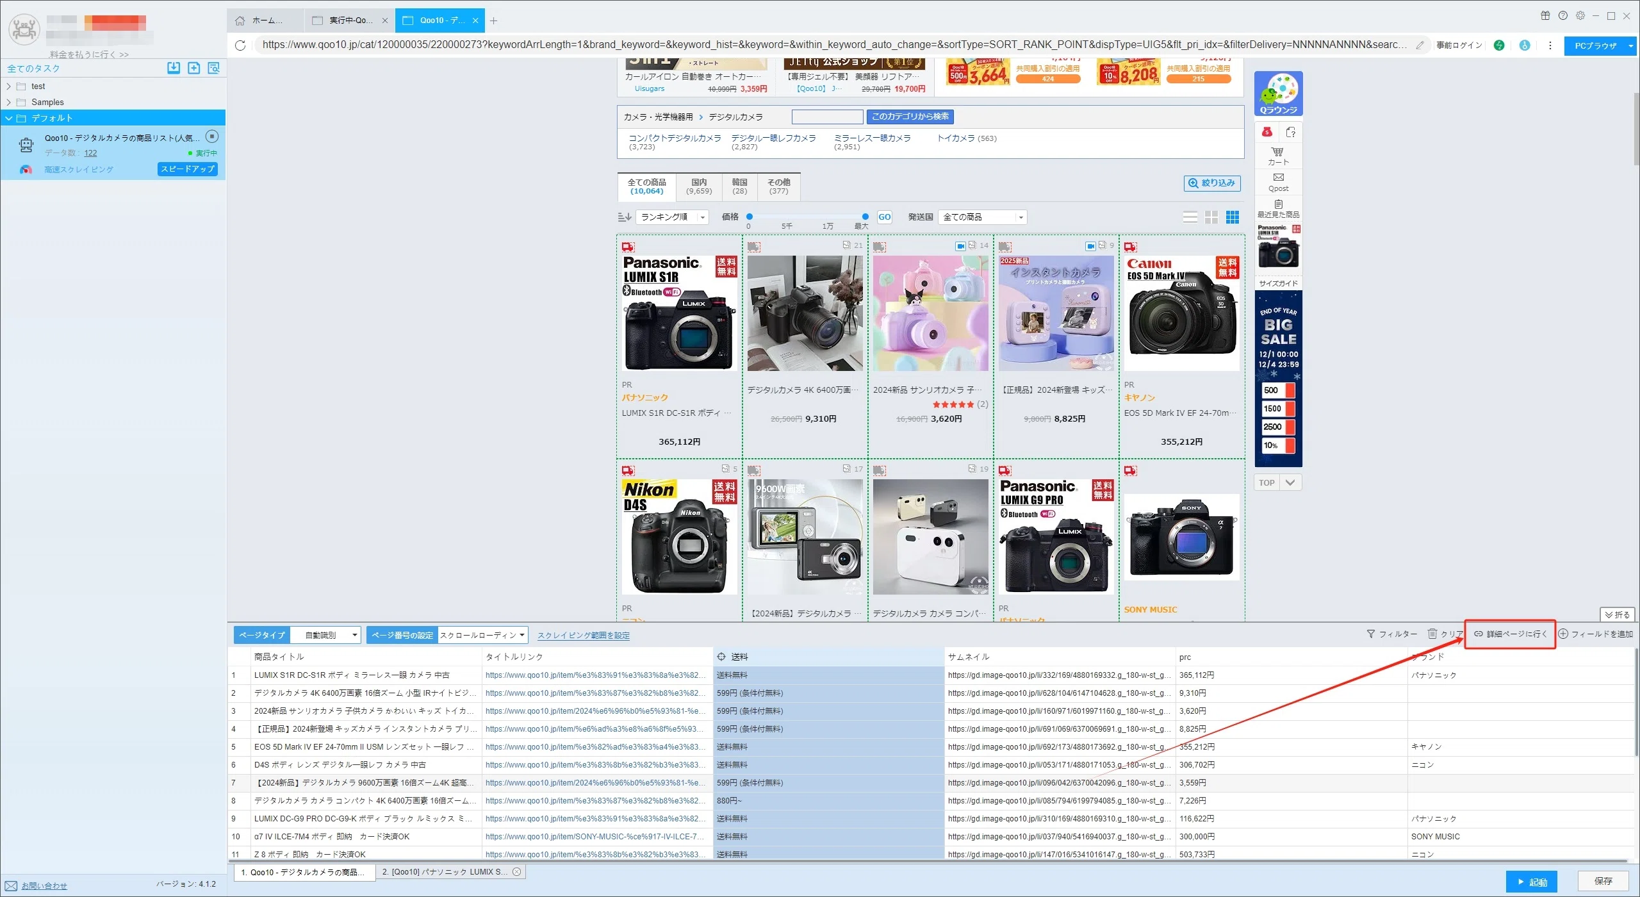Click the page reload icon
This screenshot has height=897, width=1640.
(240, 45)
